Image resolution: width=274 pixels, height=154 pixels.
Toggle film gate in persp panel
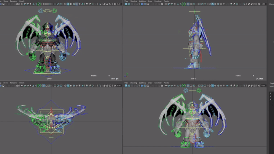point(46,4)
